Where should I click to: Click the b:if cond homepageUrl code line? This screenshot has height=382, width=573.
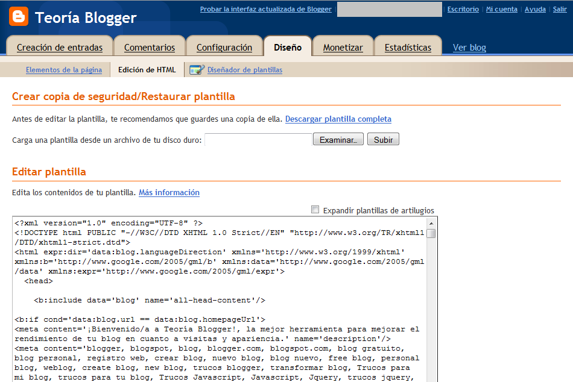click(140, 319)
